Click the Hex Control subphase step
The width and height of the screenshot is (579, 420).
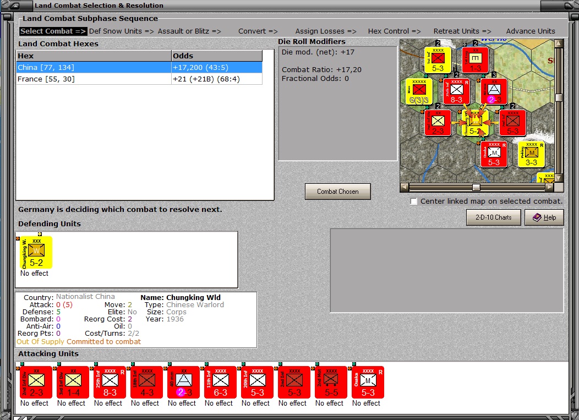(394, 31)
